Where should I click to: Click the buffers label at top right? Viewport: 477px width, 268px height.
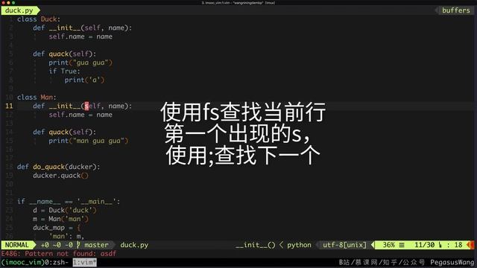(x=455, y=10)
